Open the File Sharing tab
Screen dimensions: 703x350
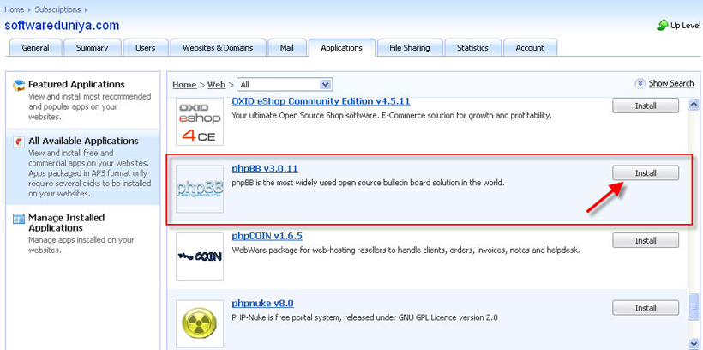click(x=409, y=47)
